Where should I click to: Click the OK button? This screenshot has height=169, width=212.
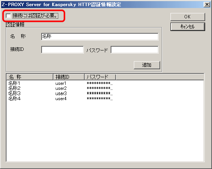pyautogui.click(x=188, y=17)
